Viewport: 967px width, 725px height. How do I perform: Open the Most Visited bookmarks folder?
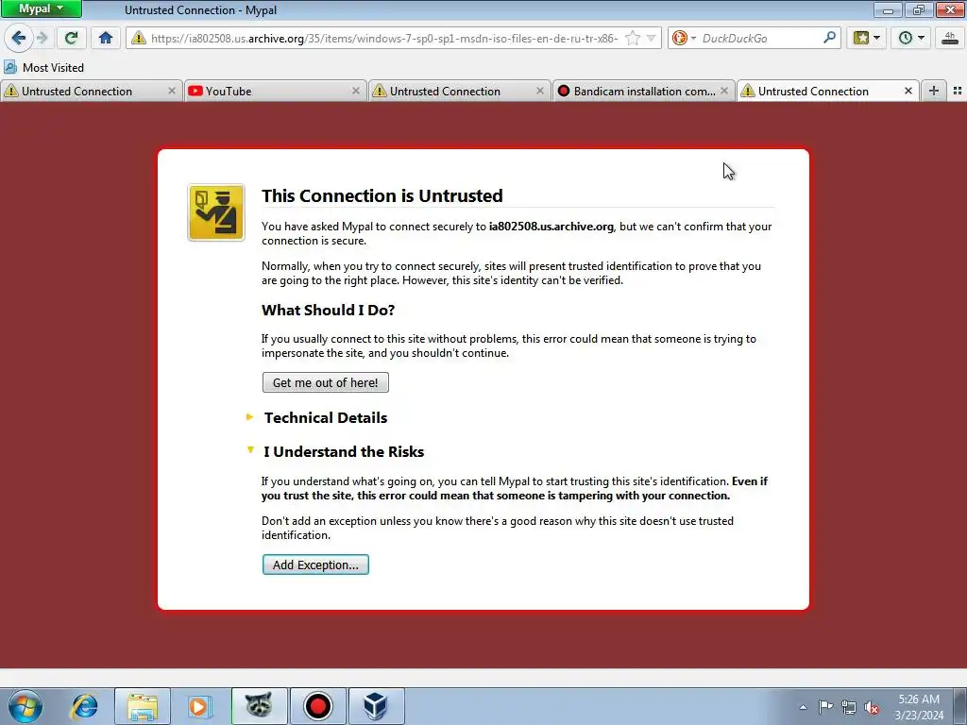click(43, 68)
